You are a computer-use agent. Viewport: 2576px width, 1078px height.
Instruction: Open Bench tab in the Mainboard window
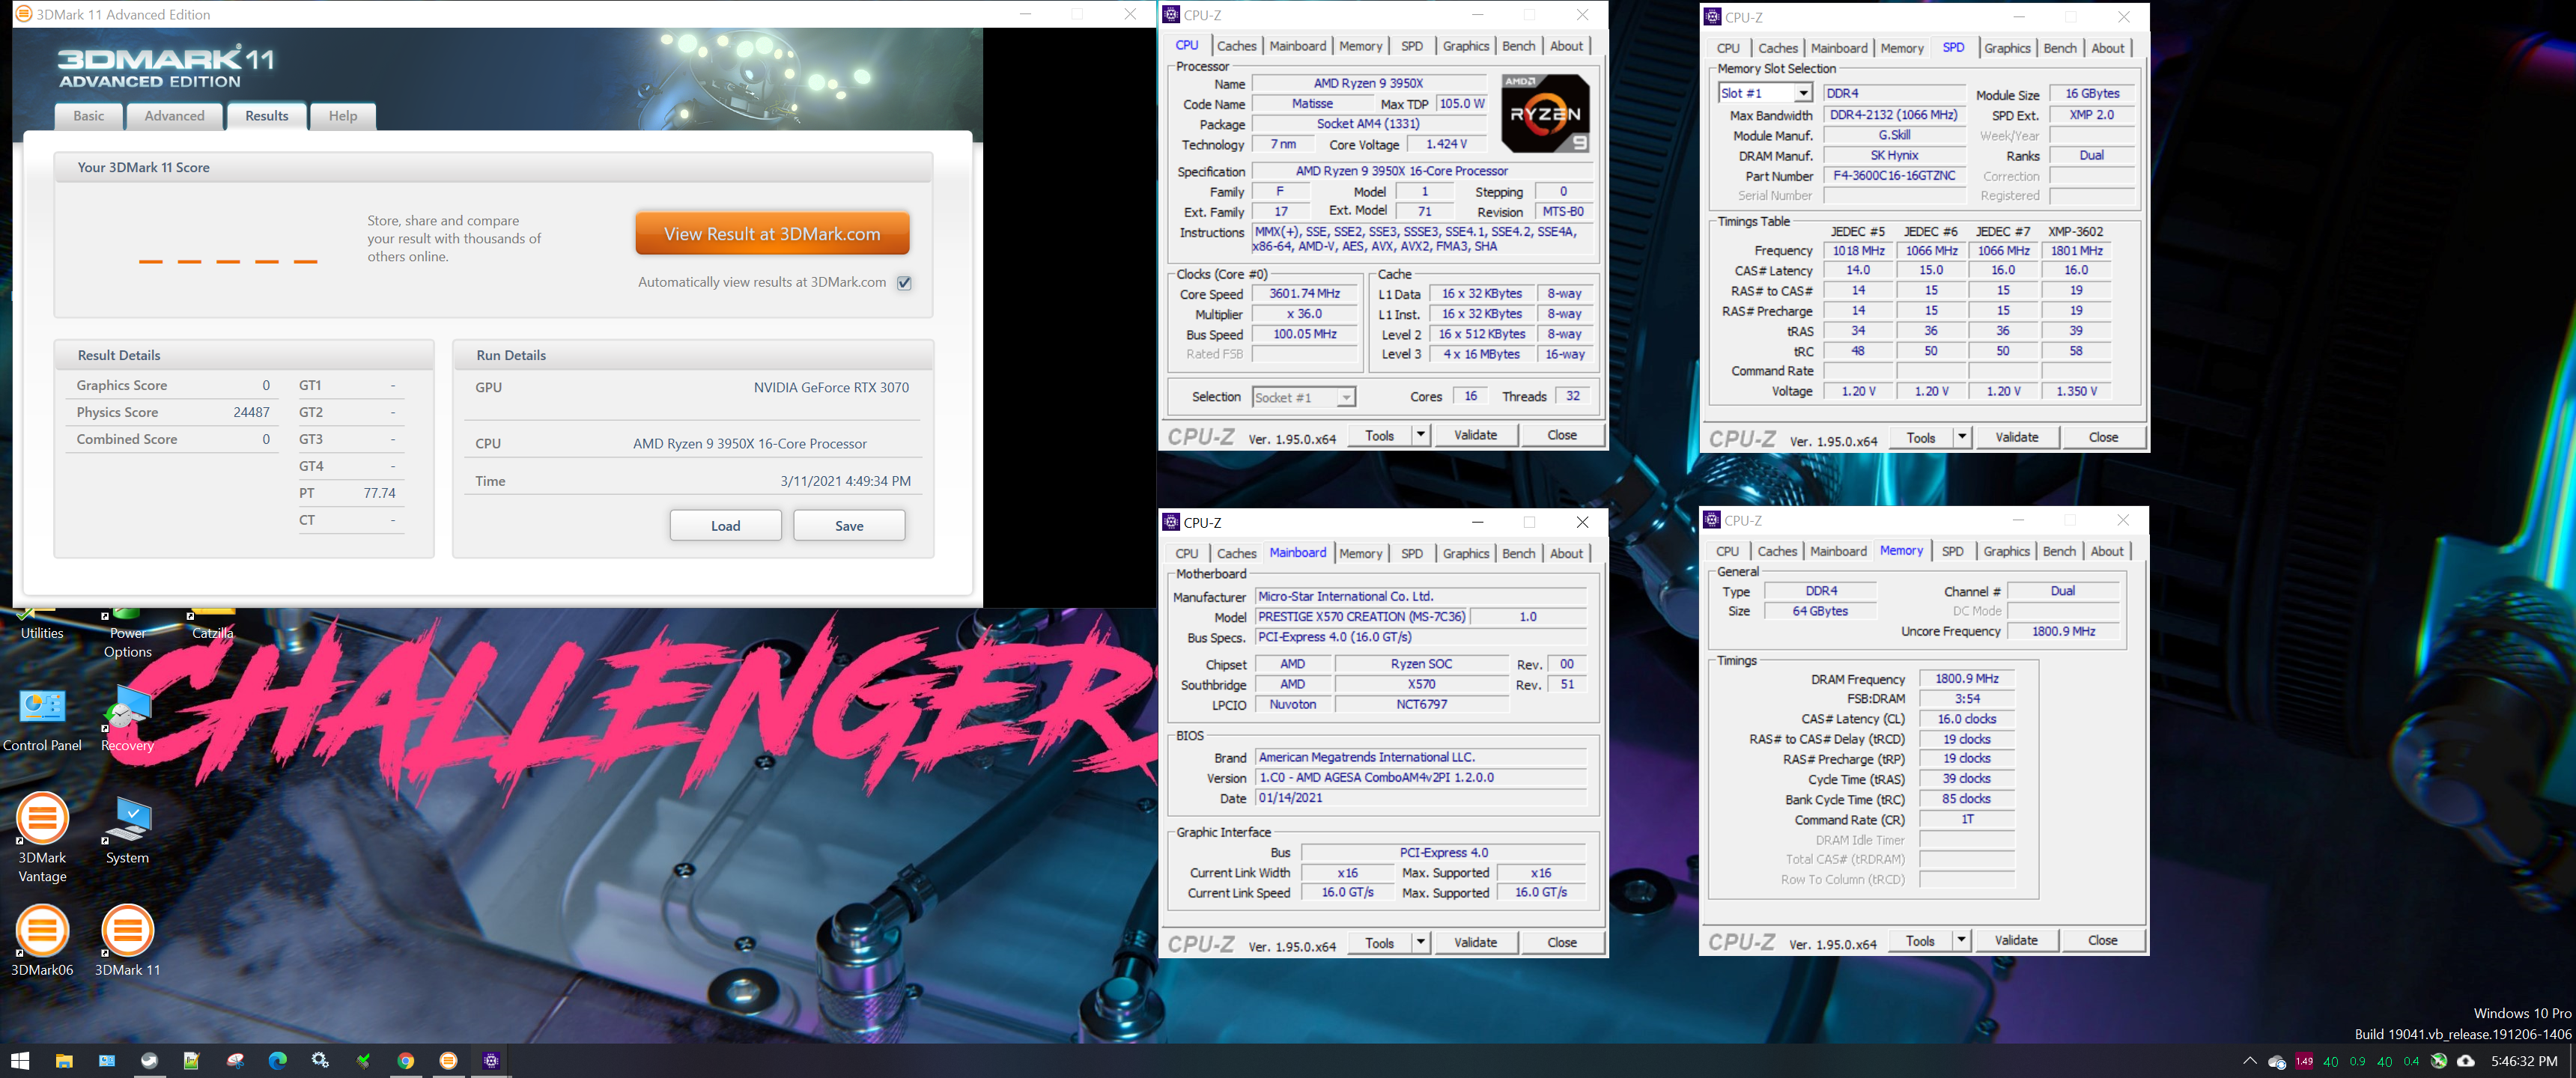coord(1518,553)
